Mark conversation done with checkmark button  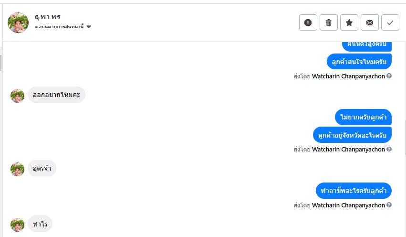390,22
